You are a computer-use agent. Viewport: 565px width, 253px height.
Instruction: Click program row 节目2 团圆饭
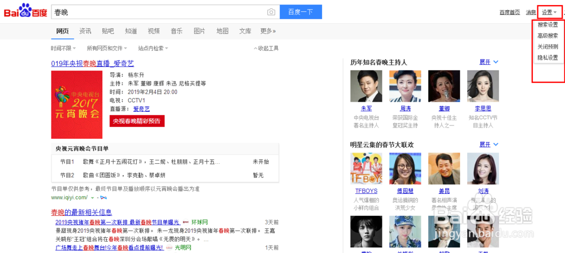point(165,175)
